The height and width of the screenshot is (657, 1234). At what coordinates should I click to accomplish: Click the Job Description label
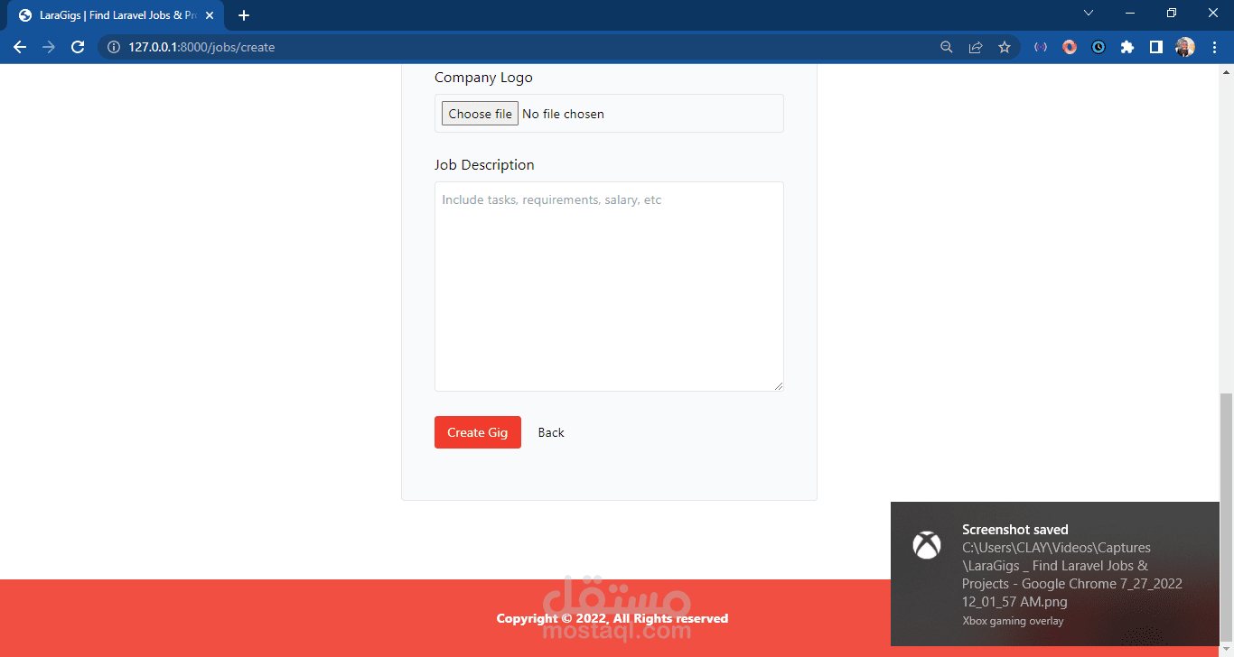click(484, 165)
